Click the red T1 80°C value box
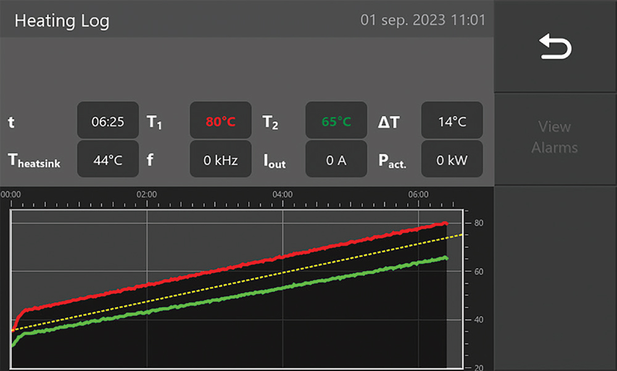The width and height of the screenshot is (617, 371). 220,122
